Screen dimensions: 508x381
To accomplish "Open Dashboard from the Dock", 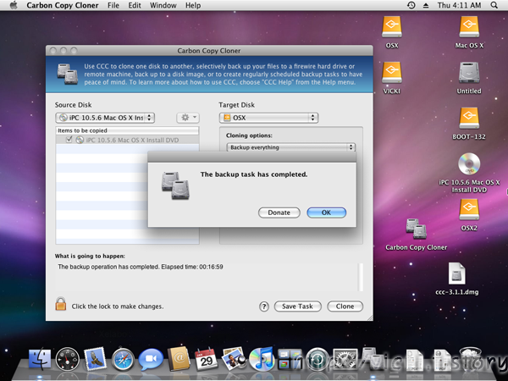I will point(68,359).
